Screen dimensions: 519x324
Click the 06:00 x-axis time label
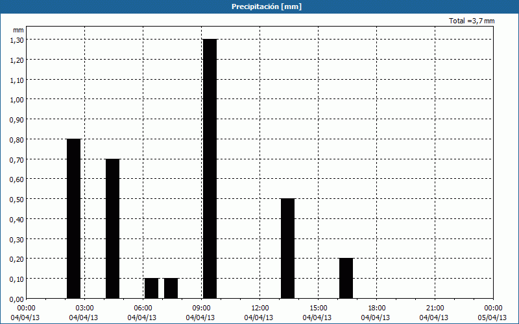pyautogui.click(x=143, y=308)
